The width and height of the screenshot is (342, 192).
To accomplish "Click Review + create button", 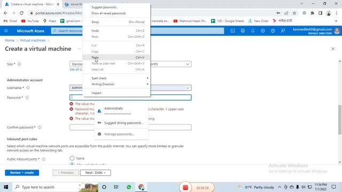I will point(22,173).
